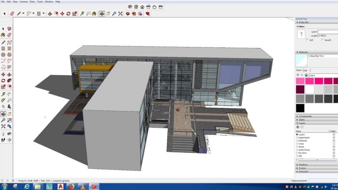Open Firefox from the Windows taskbar

[71, 186]
